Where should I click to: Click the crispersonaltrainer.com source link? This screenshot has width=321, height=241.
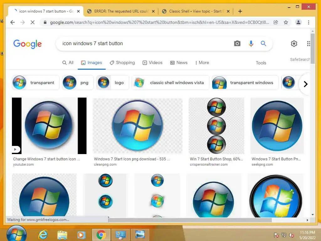pos(208,164)
